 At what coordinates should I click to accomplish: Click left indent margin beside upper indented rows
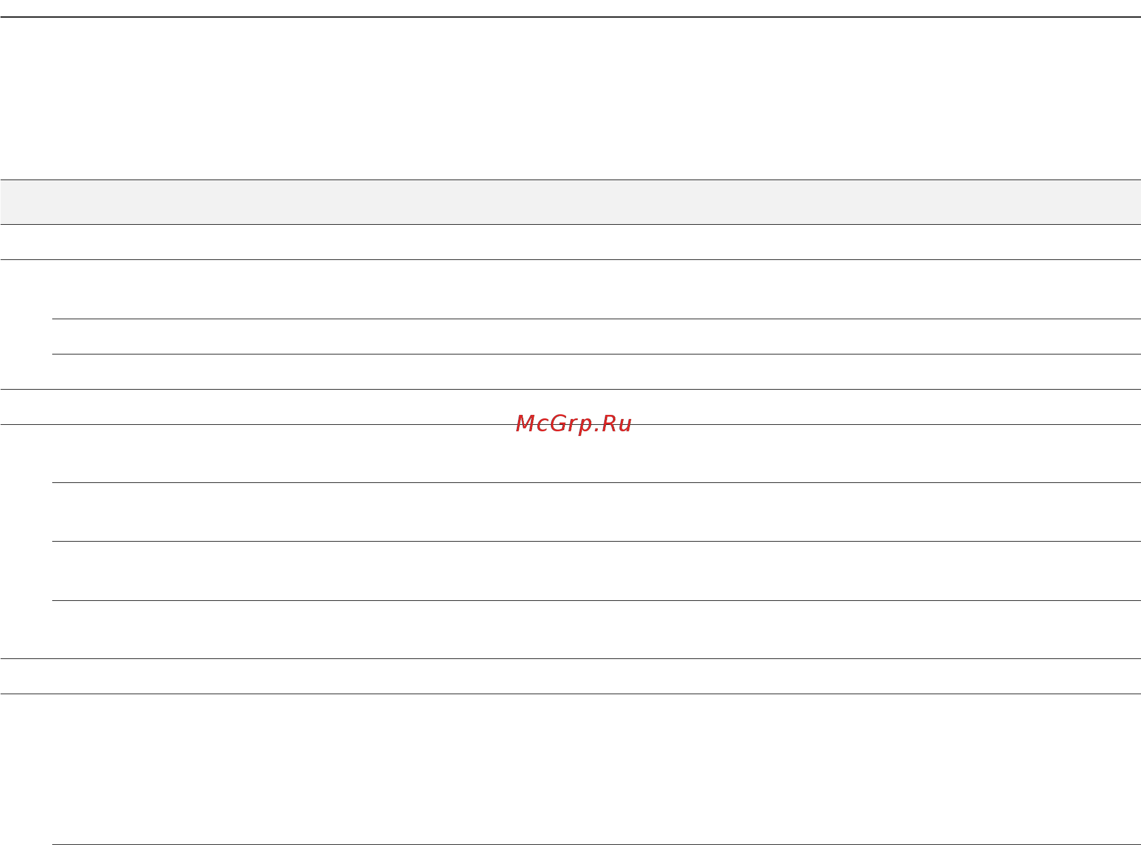click(26, 354)
